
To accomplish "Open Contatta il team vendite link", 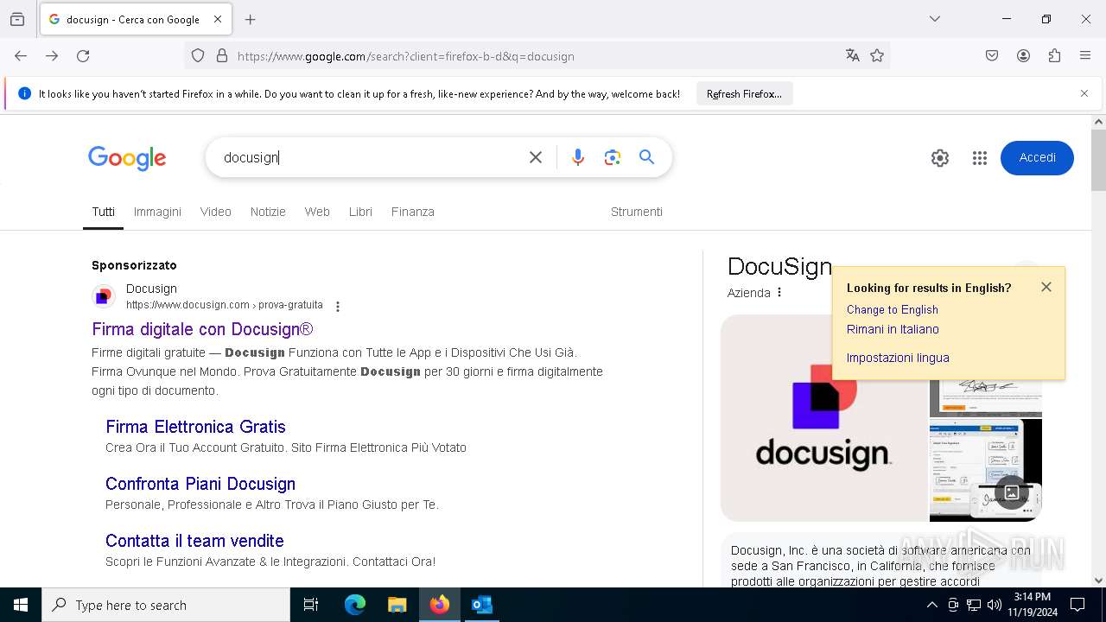I will pos(194,541).
